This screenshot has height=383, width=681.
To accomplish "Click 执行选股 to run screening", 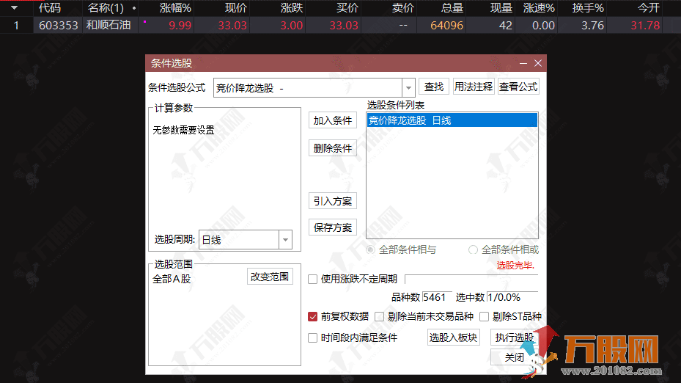I will point(514,338).
